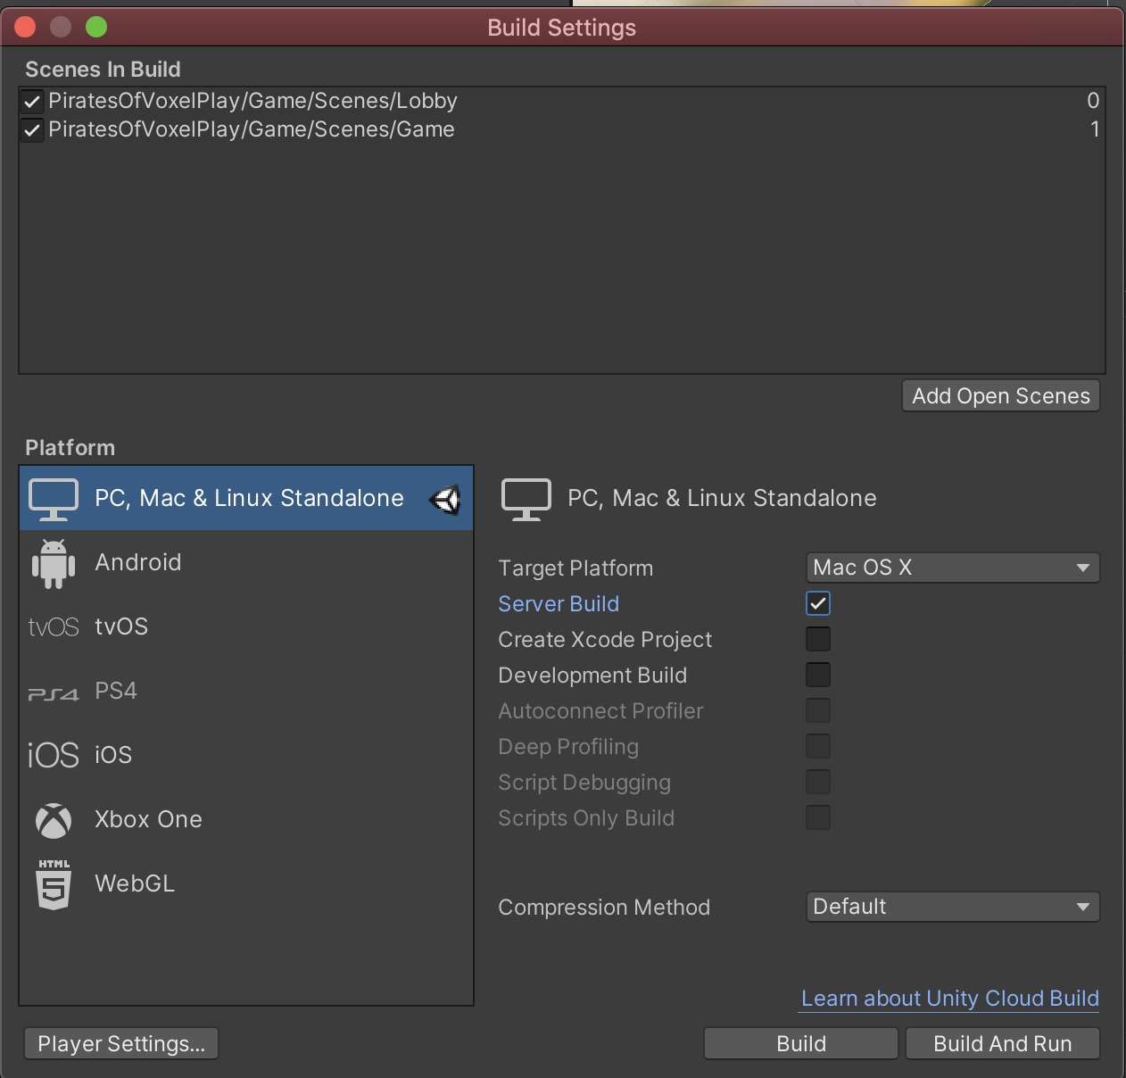Select the Lobby scene path text
This screenshot has height=1078, width=1126.
point(253,102)
